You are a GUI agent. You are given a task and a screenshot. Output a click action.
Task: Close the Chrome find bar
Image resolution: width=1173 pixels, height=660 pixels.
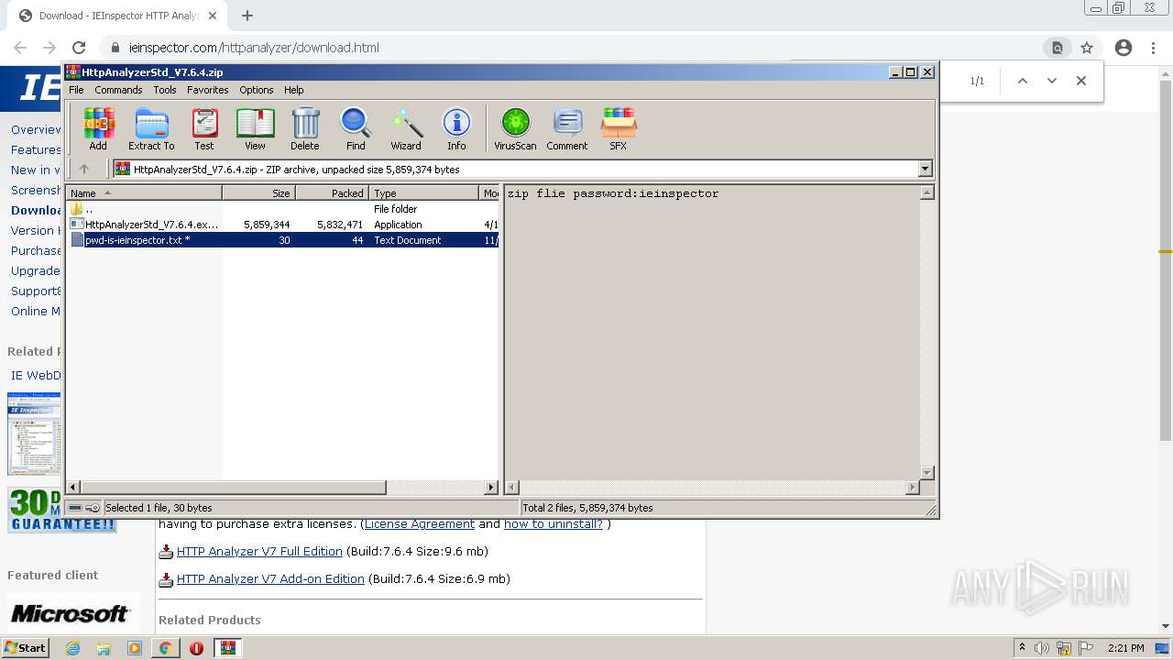(1081, 81)
